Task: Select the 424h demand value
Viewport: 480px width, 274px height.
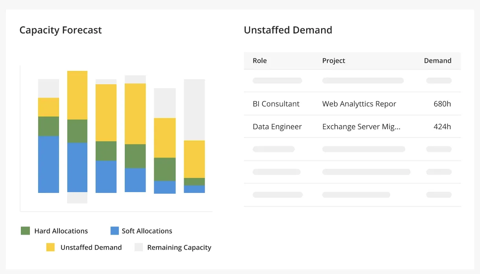Action: click(x=442, y=127)
